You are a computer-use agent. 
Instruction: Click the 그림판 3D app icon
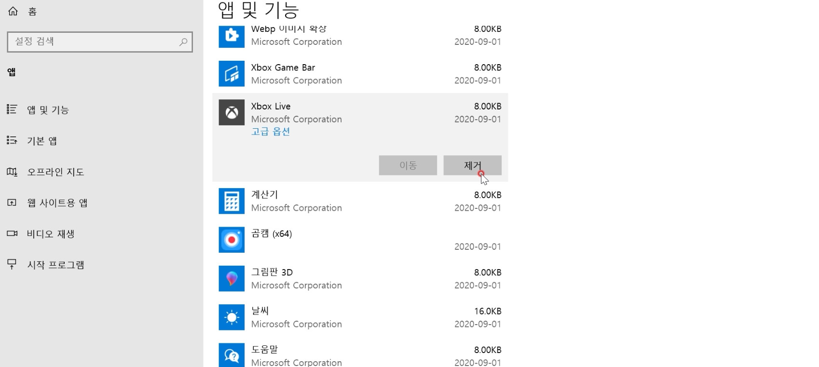coord(232,278)
